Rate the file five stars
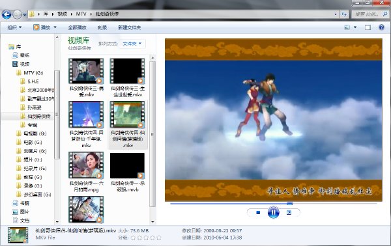This screenshot has width=391, height=246. pos(159,238)
